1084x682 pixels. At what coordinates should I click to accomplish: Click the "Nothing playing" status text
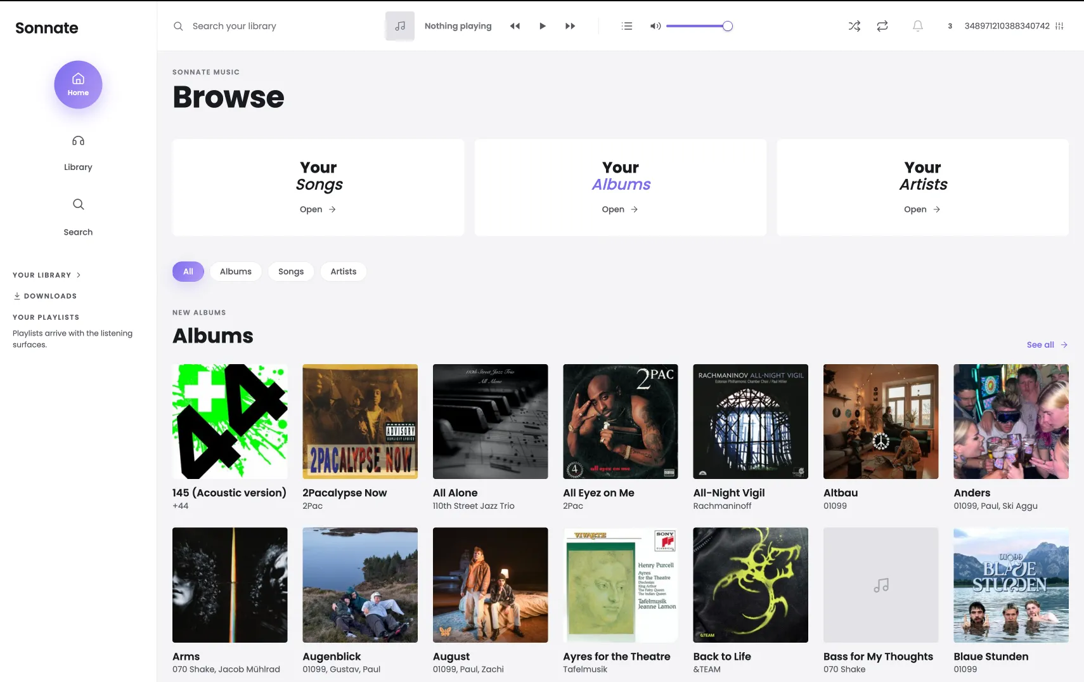pyautogui.click(x=458, y=26)
